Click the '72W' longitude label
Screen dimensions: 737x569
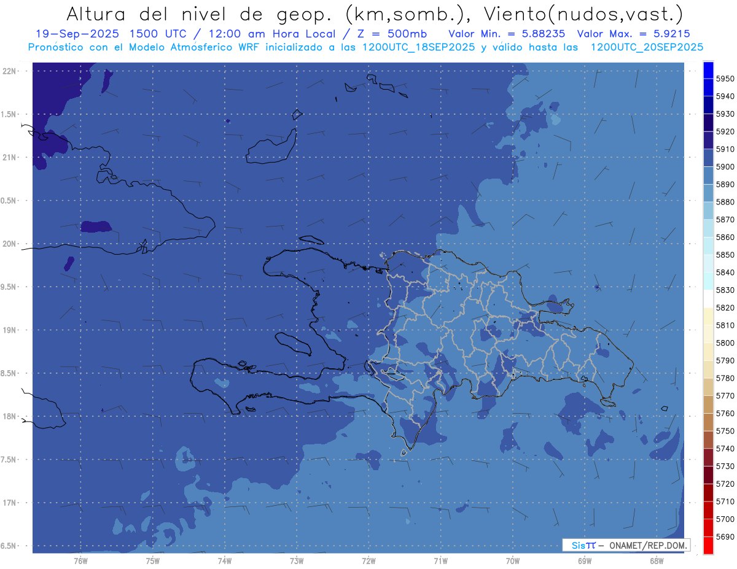click(x=369, y=560)
